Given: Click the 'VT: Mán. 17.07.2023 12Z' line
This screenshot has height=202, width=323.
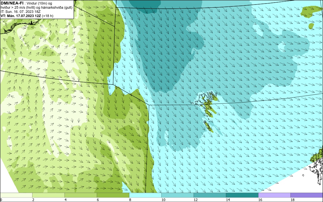Looking at the screenshot, I should [x=21, y=16].
